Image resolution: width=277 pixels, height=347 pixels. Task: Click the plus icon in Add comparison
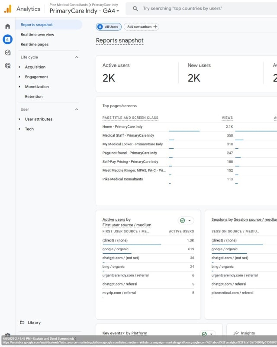pyautogui.click(x=155, y=26)
